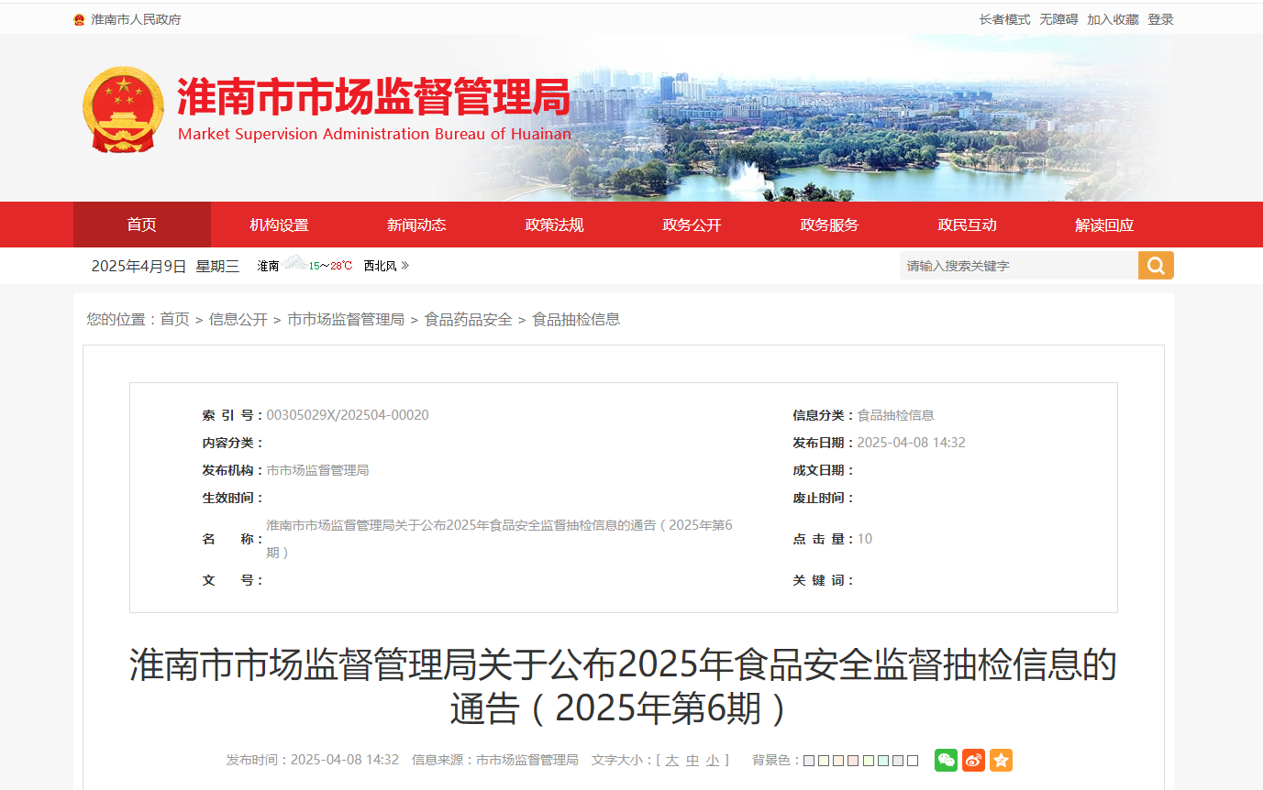Select the 首页 navigation tab
Viewport: 1263px width, 790px height.
click(142, 225)
